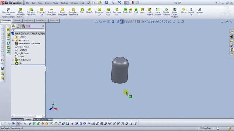234x131 pixels.
Task: Click the Curve Driven Pattern tool
Action: (175, 13)
